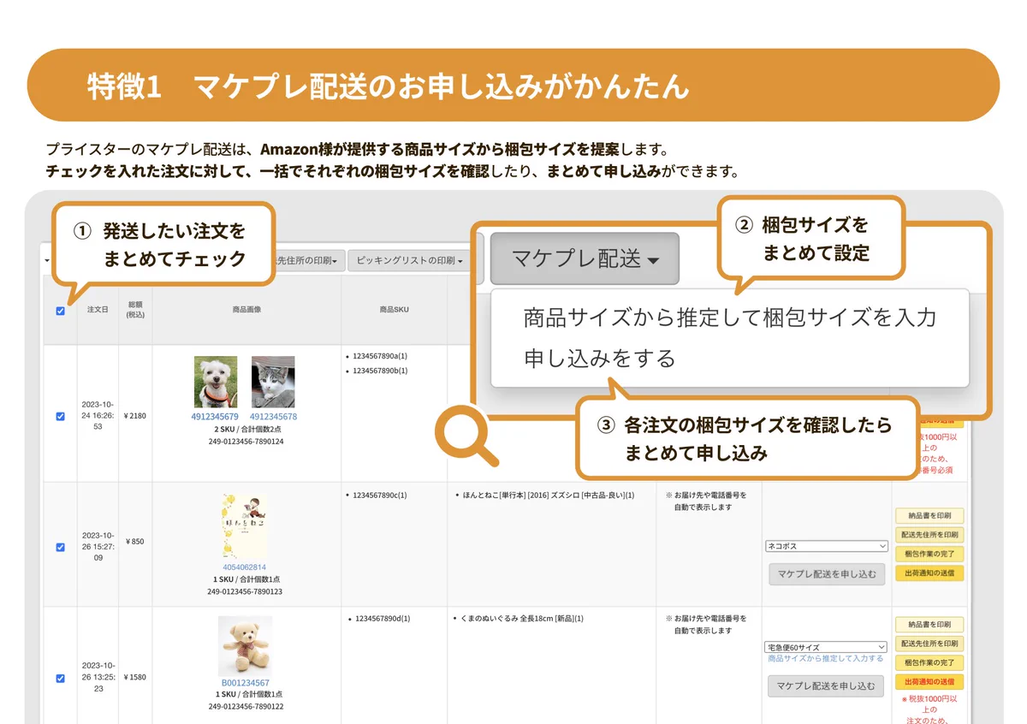Toggle the select-all checkbox in the table header
Viewport: 1027px width, 724px height.
(60, 312)
